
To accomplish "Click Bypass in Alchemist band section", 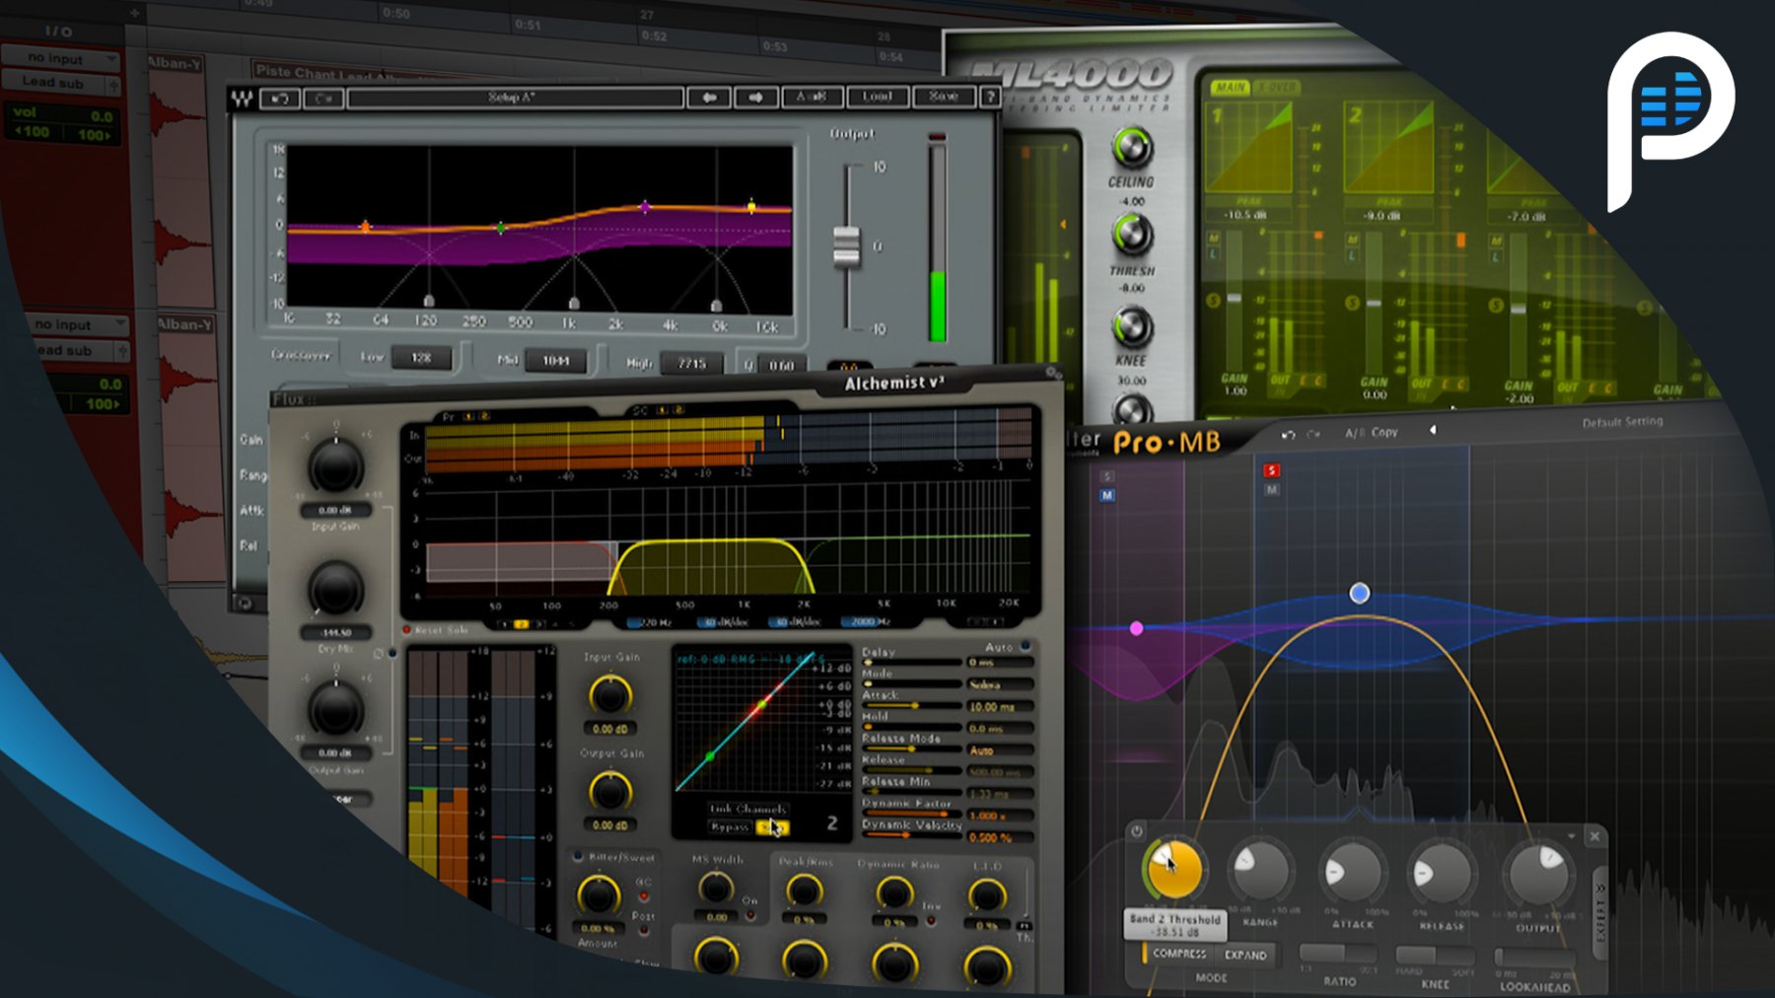I will pos(730,827).
